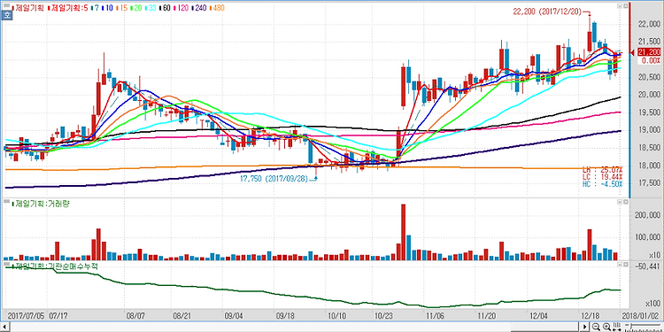This screenshot has height=332, width=664.
Task: Click the 2017/07/05 start date label
Action: point(27,316)
